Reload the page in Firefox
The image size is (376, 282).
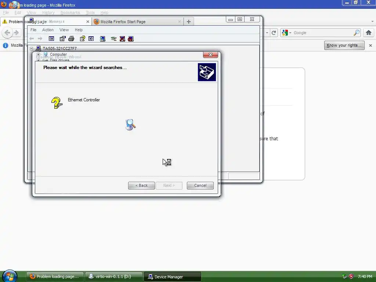pos(274,33)
